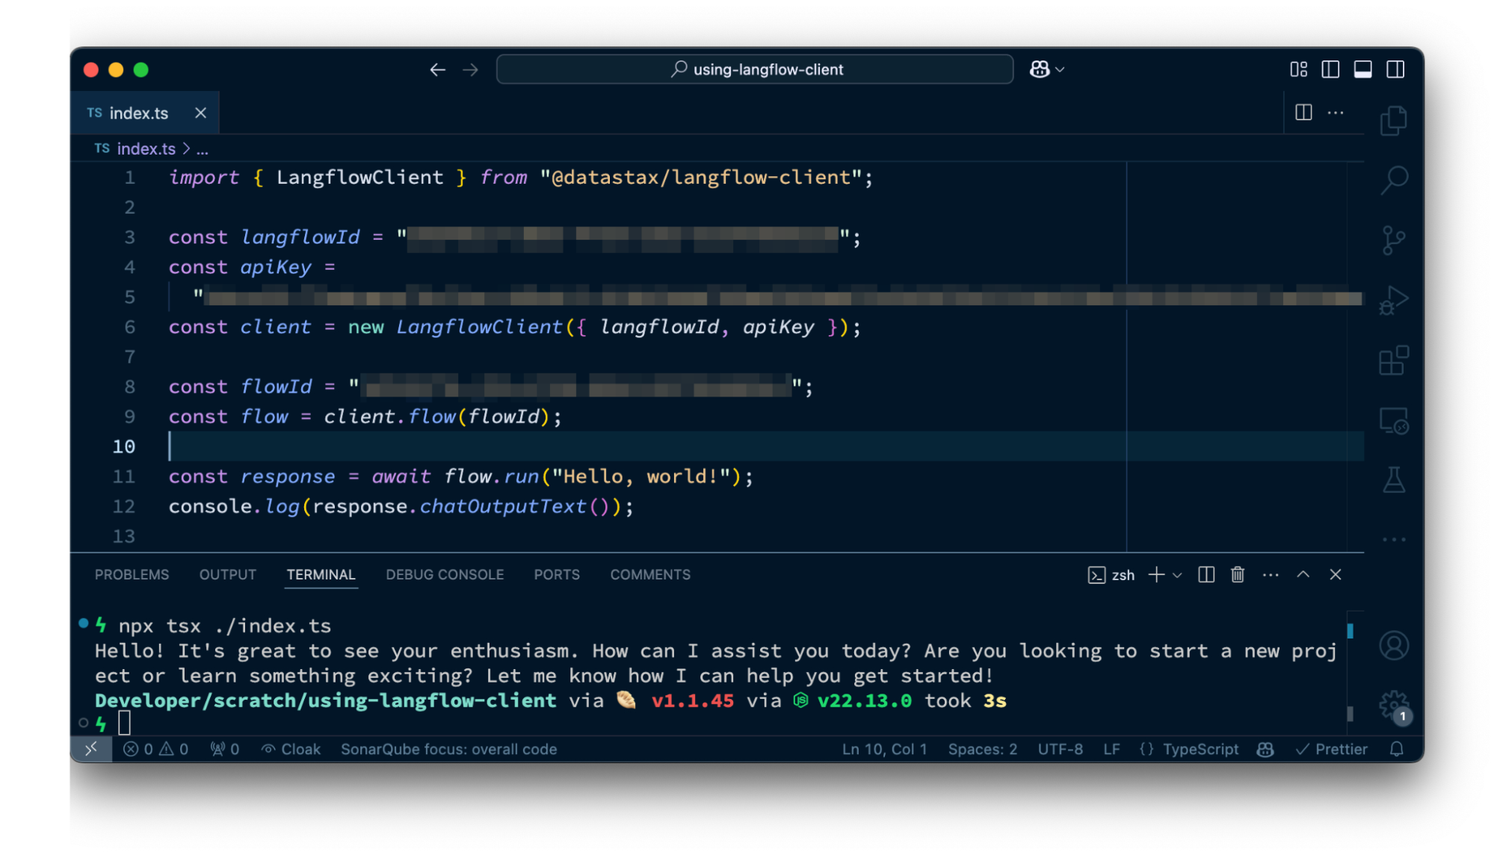Toggle the secondary side bar
The image size is (1494, 855).
tap(1395, 69)
